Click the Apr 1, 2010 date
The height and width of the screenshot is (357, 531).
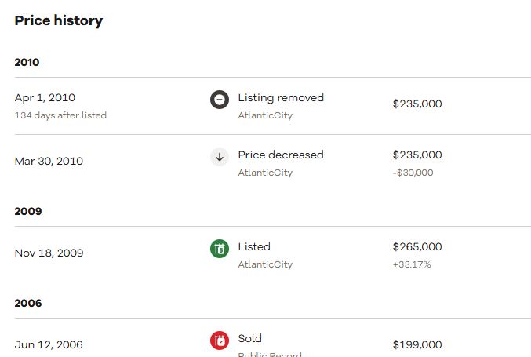point(45,98)
